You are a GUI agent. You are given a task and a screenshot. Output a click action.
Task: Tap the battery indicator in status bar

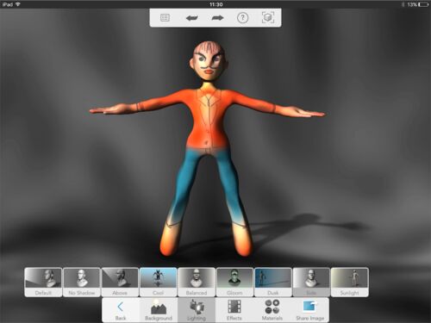pos(423,4)
